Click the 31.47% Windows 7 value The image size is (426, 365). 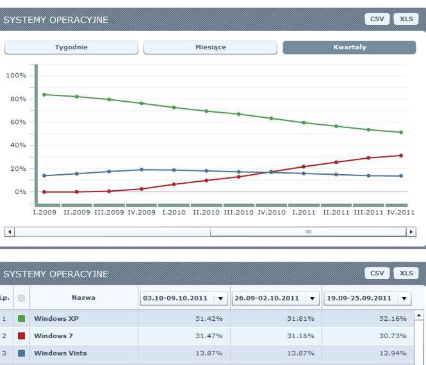pyautogui.click(x=209, y=336)
